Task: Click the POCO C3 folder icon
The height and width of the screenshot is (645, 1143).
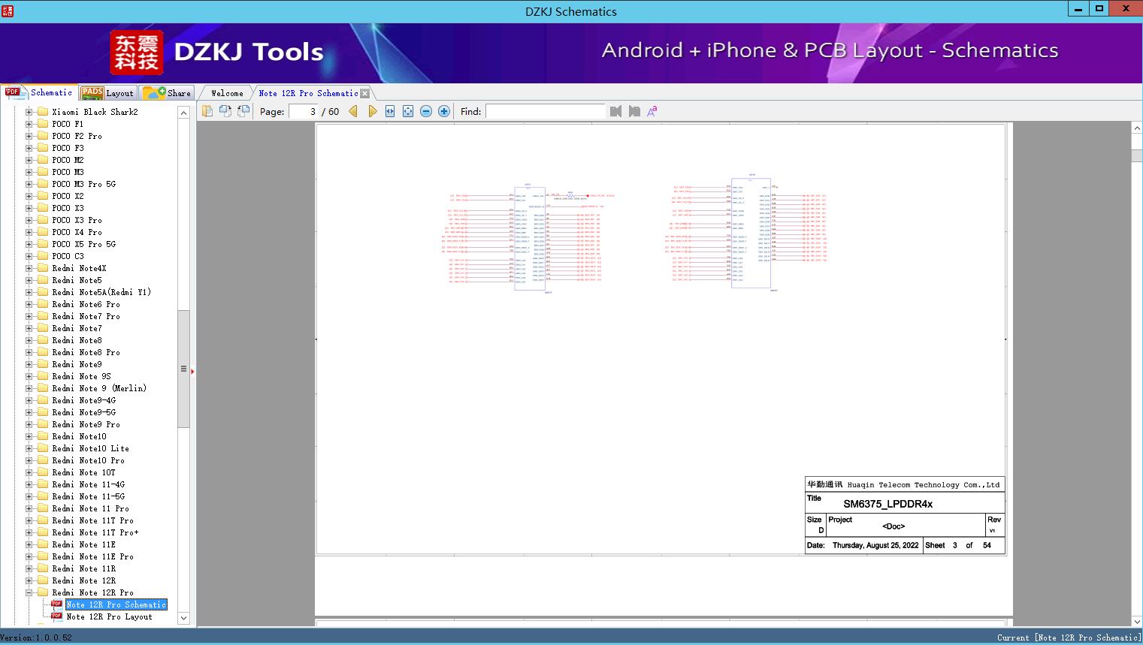Action: click(x=43, y=256)
